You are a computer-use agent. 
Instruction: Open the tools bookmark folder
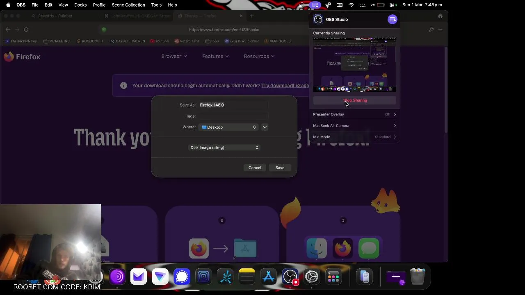click(x=212, y=41)
